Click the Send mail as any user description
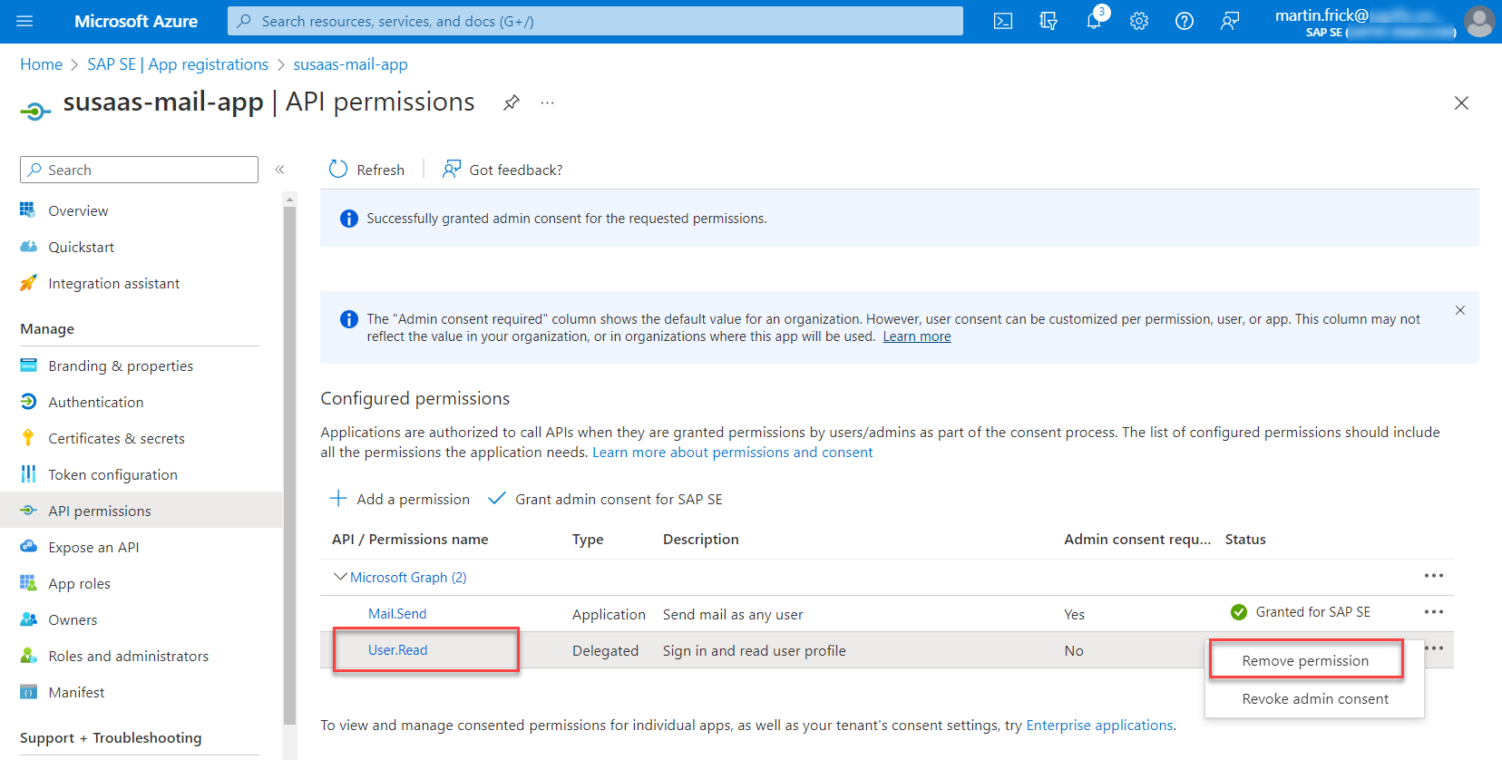The width and height of the screenshot is (1502, 760). [733, 615]
